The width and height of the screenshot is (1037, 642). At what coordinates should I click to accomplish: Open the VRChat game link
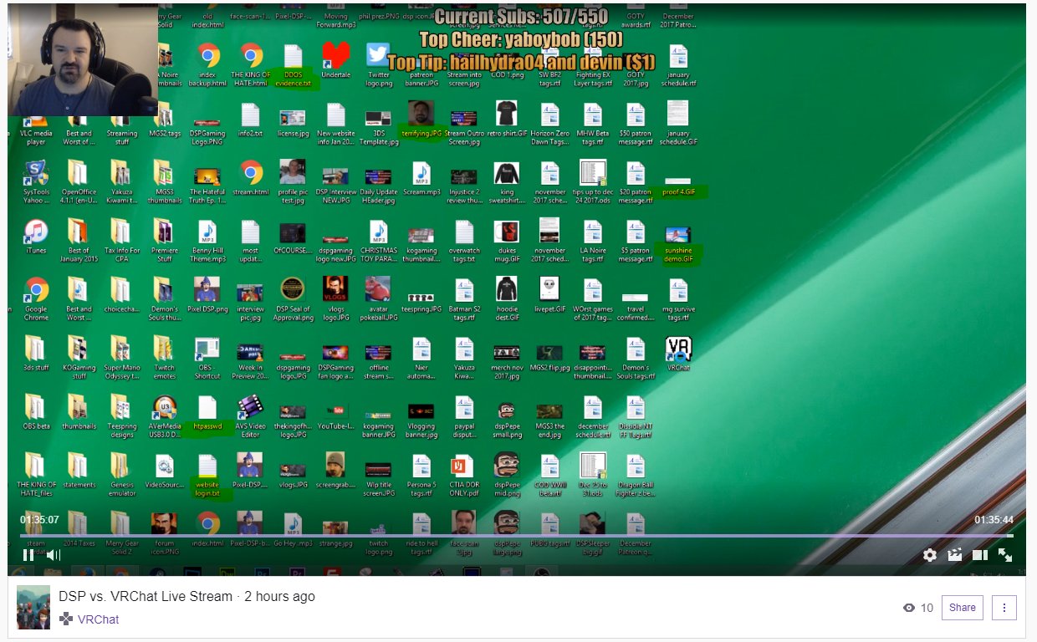click(x=98, y=619)
